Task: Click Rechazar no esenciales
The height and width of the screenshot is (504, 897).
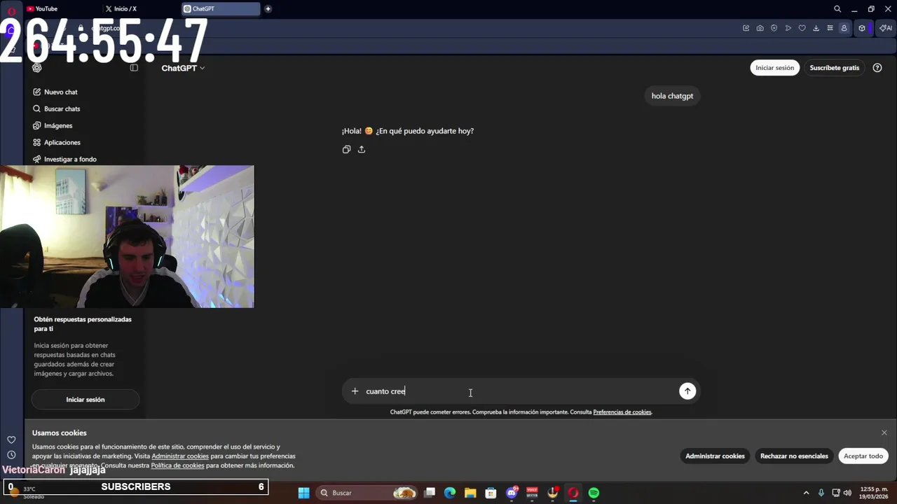Action: (794, 456)
